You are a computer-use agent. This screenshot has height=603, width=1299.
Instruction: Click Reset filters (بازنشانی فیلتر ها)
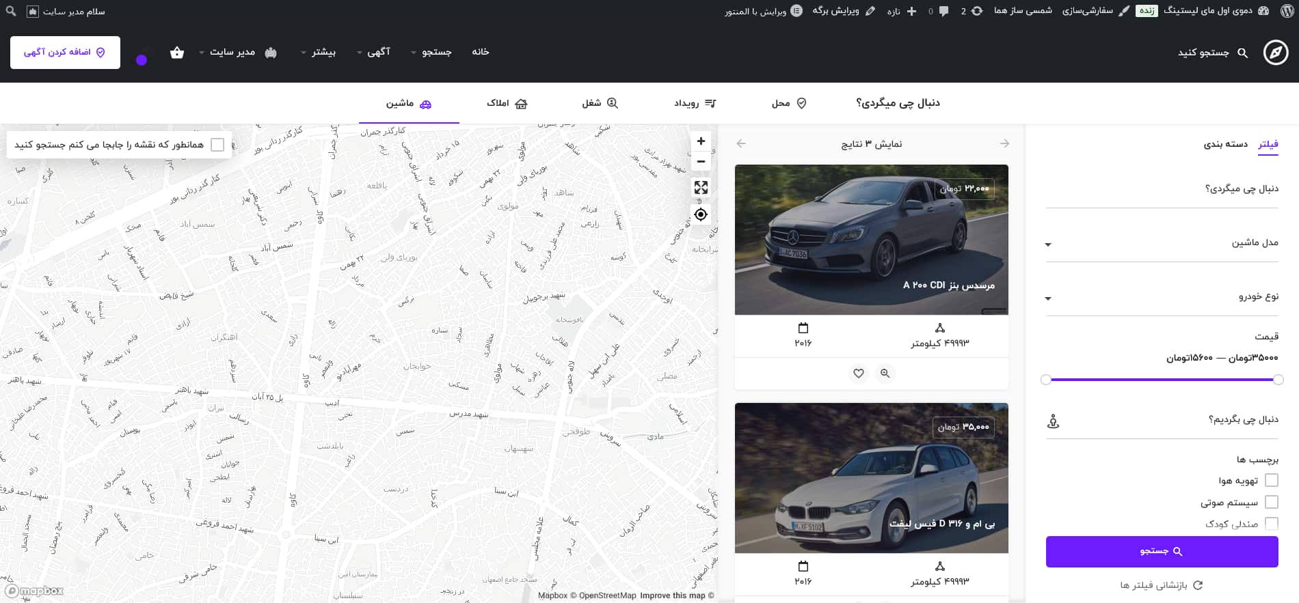pyautogui.click(x=1161, y=585)
